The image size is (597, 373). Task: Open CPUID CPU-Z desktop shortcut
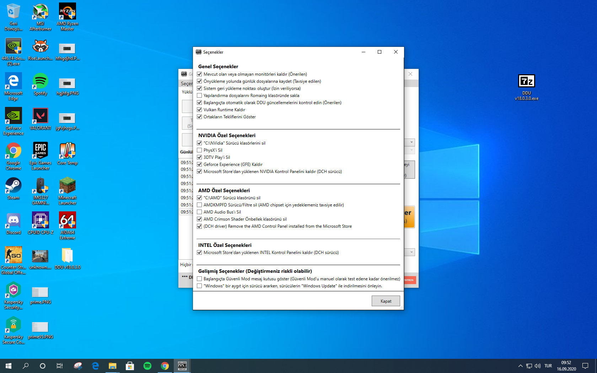click(x=41, y=223)
